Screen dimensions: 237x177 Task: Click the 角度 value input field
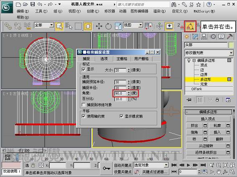coord(120,93)
